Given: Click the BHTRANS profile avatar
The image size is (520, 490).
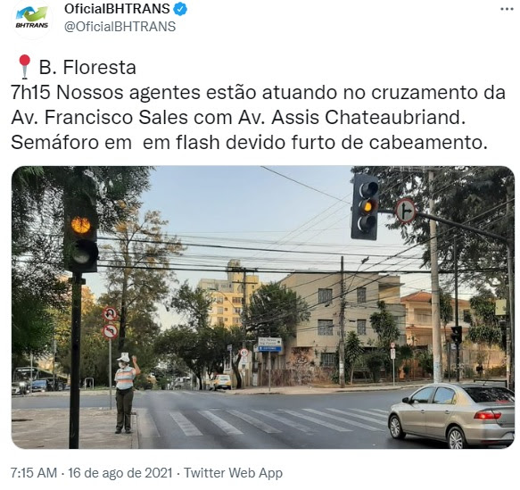Looking at the screenshot, I should click(x=32, y=19).
